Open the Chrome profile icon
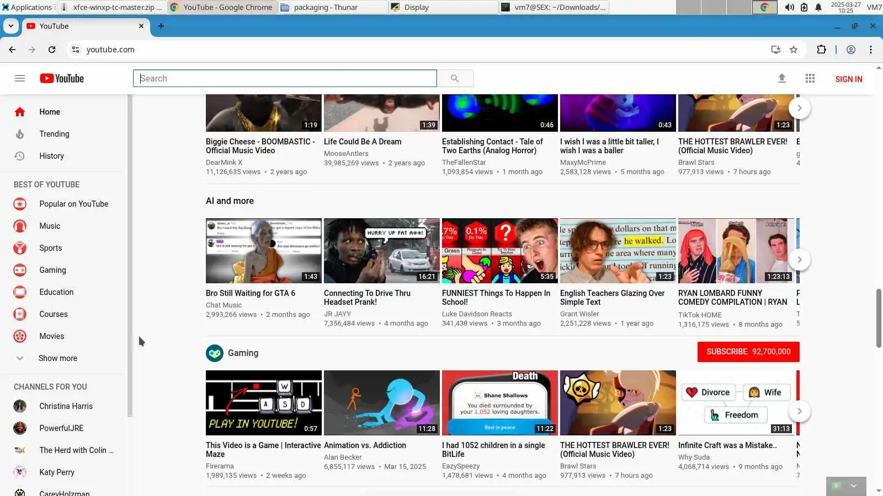Viewport: 883px width, 496px height. (x=851, y=50)
